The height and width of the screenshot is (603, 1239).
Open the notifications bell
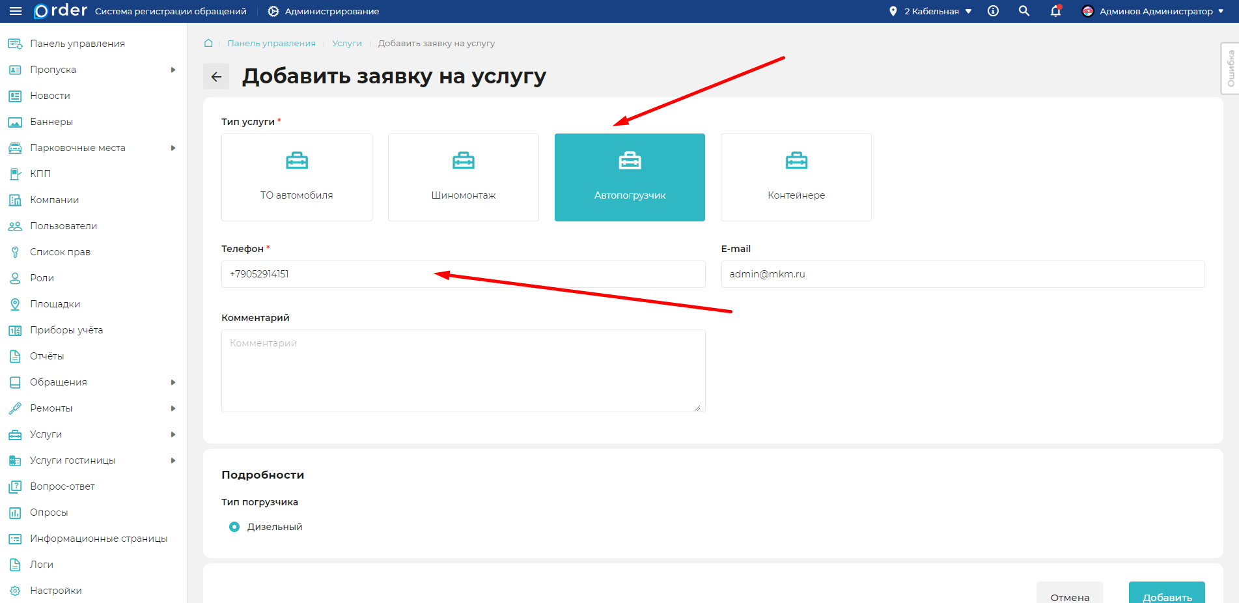pyautogui.click(x=1055, y=11)
